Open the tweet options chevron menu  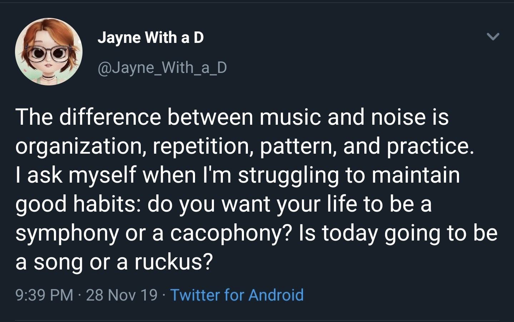[493, 36]
